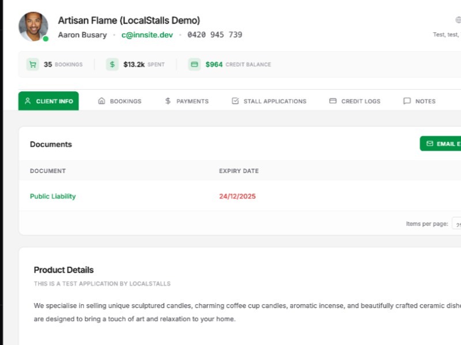Click Aaron Busary's profile photo
Viewport: 461px width, 345px height.
click(33, 26)
